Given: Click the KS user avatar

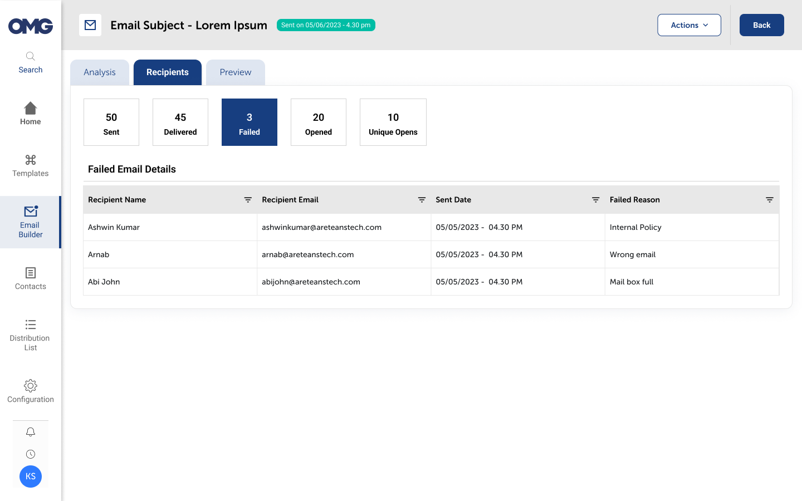Looking at the screenshot, I should [x=31, y=477].
